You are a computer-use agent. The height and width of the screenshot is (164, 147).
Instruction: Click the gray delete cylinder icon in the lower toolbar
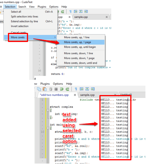pyautogui.click(x=51, y=89)
